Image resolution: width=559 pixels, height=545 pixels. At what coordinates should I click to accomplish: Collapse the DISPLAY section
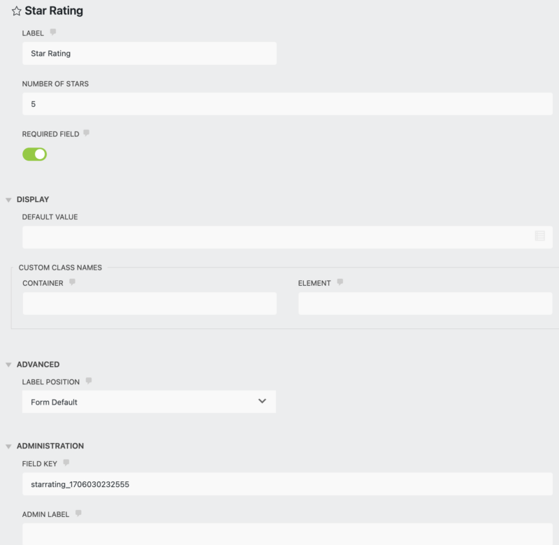coord(8,199)
